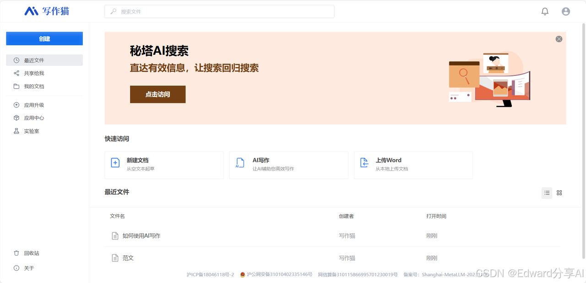Screen dimensions: 586x283
Task: Click the 秘塔AI搜索 banner heading
Action: point(159,51)
